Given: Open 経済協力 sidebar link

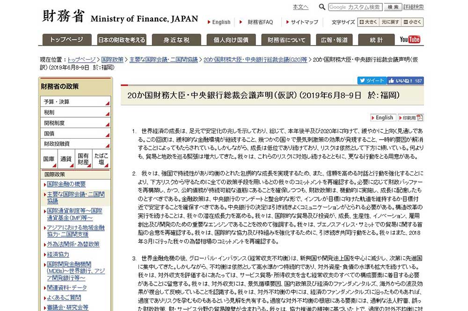Looking at the screenshot, I should point(58,254).
